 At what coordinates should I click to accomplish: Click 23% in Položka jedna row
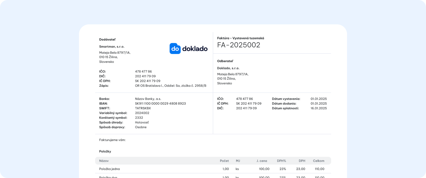pos(283,169)
